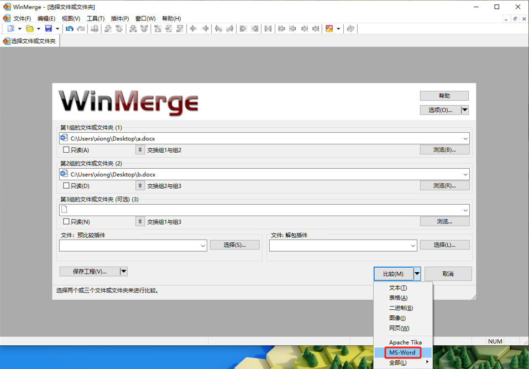Viewport: 529px width, 369px height.
Task: Open the 窗口(W) menu
Action: (x=145, y=19)
